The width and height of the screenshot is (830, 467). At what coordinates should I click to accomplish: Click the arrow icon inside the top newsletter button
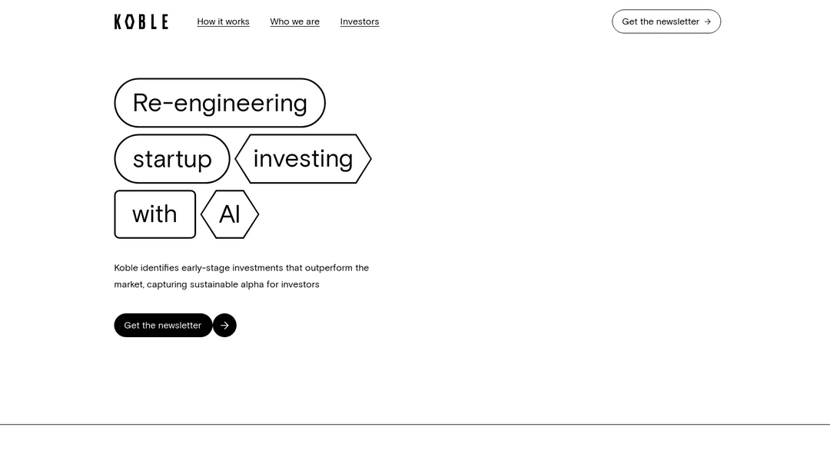(707, 22)
